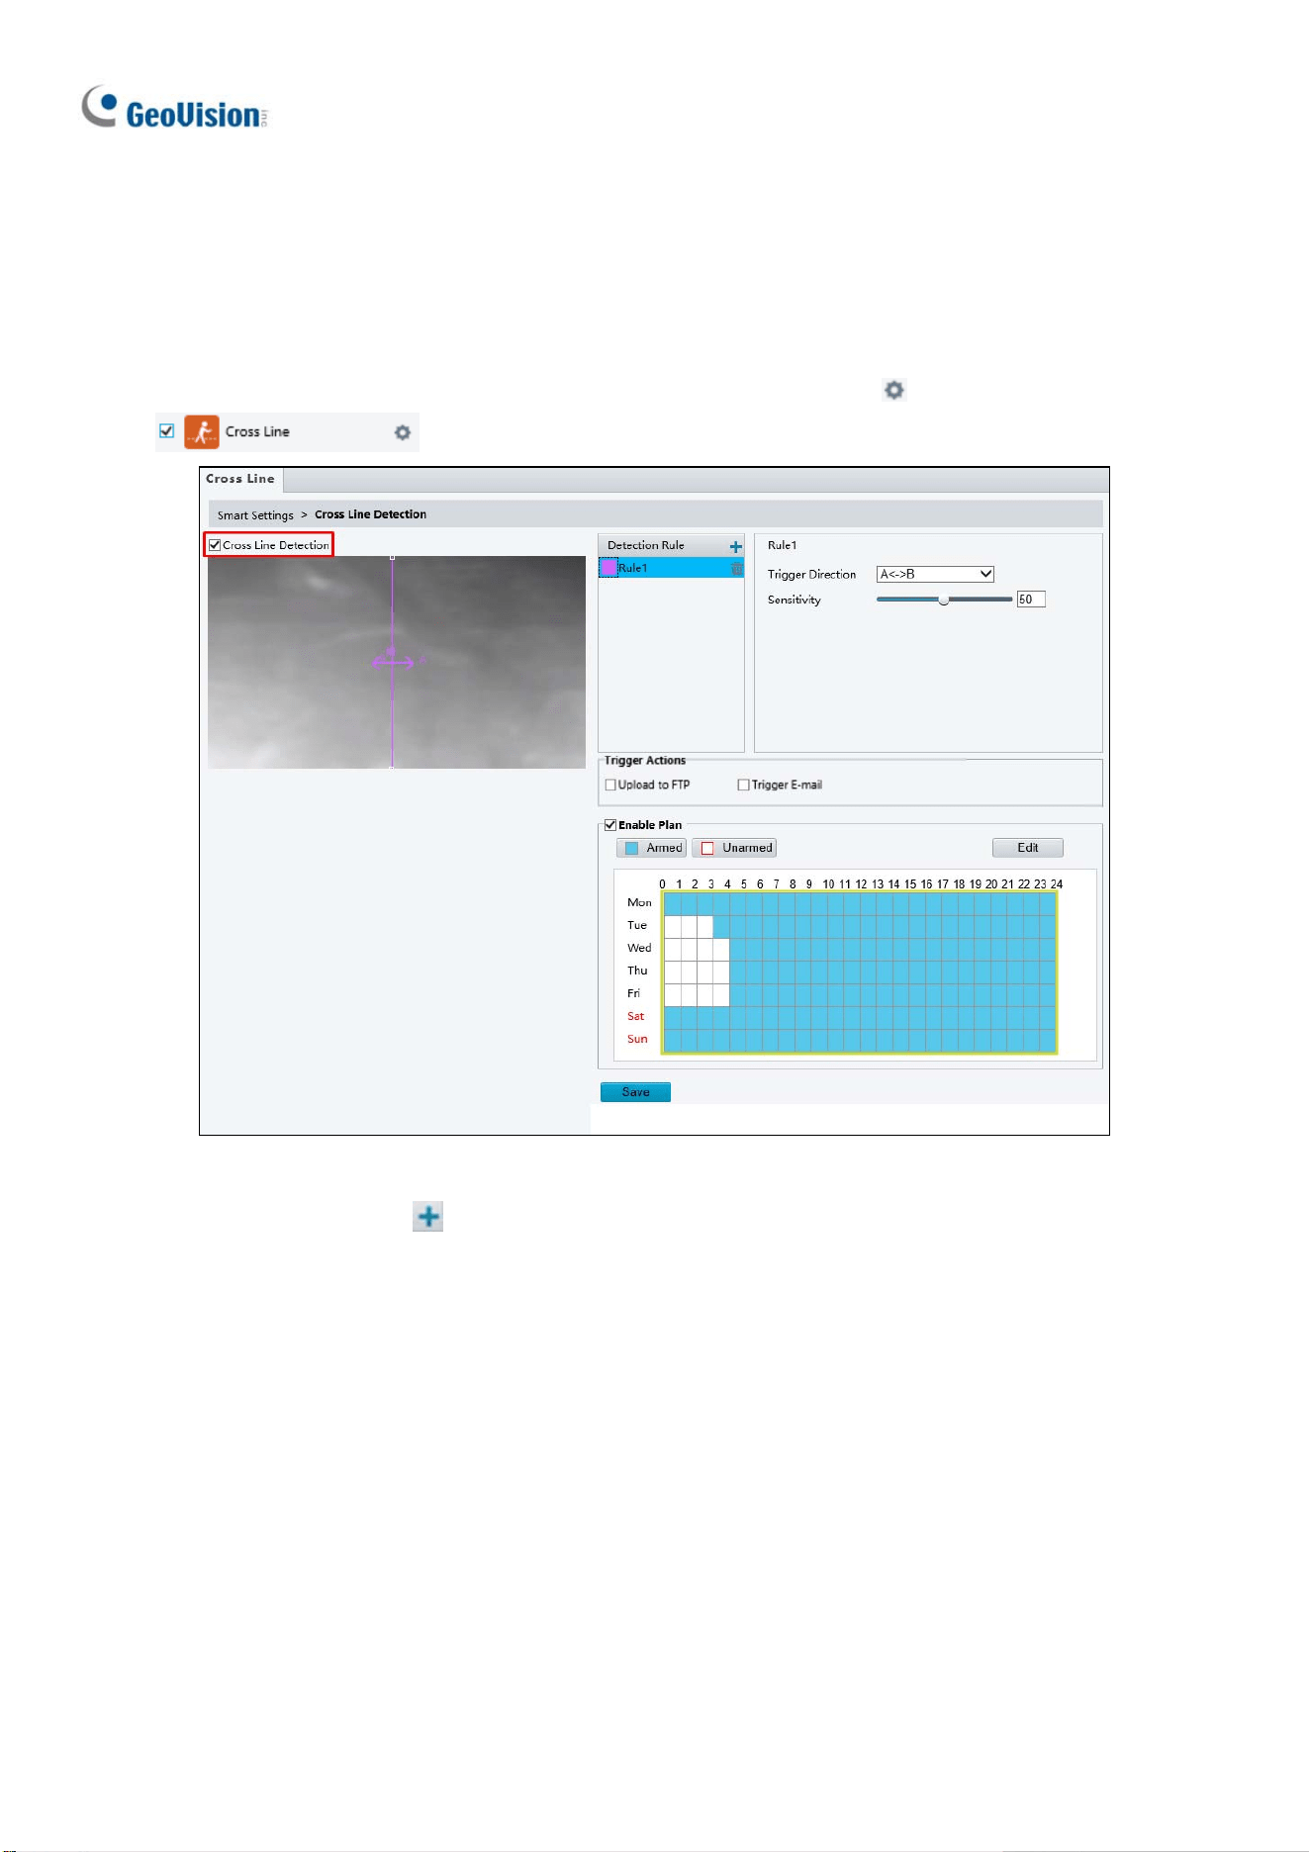
Task: Open the Trigger Direction dropdown
Action: (935, 574)
